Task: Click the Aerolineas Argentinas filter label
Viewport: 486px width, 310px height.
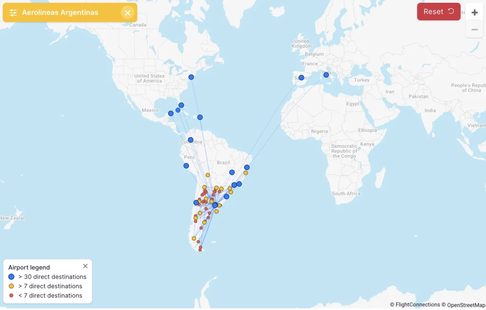Action: [x=60, y=13]
